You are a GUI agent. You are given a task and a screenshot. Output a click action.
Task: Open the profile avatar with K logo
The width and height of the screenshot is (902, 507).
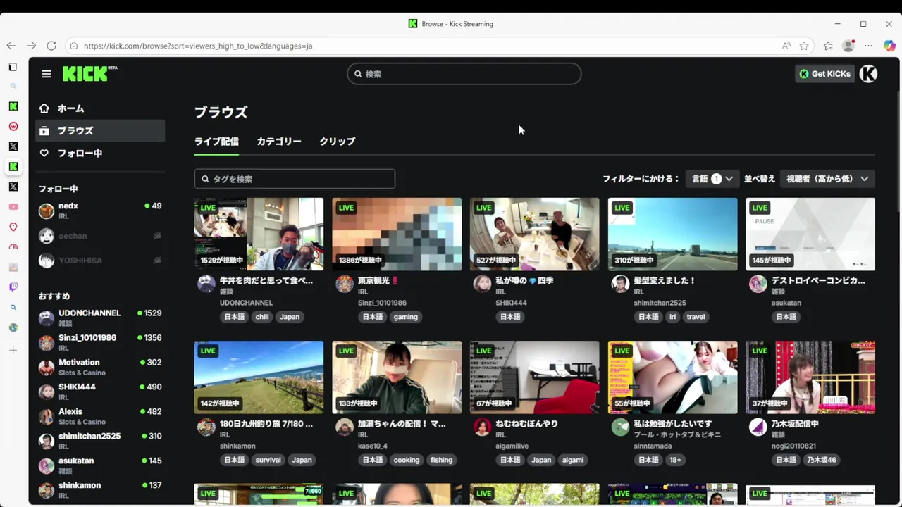point(868,74)
